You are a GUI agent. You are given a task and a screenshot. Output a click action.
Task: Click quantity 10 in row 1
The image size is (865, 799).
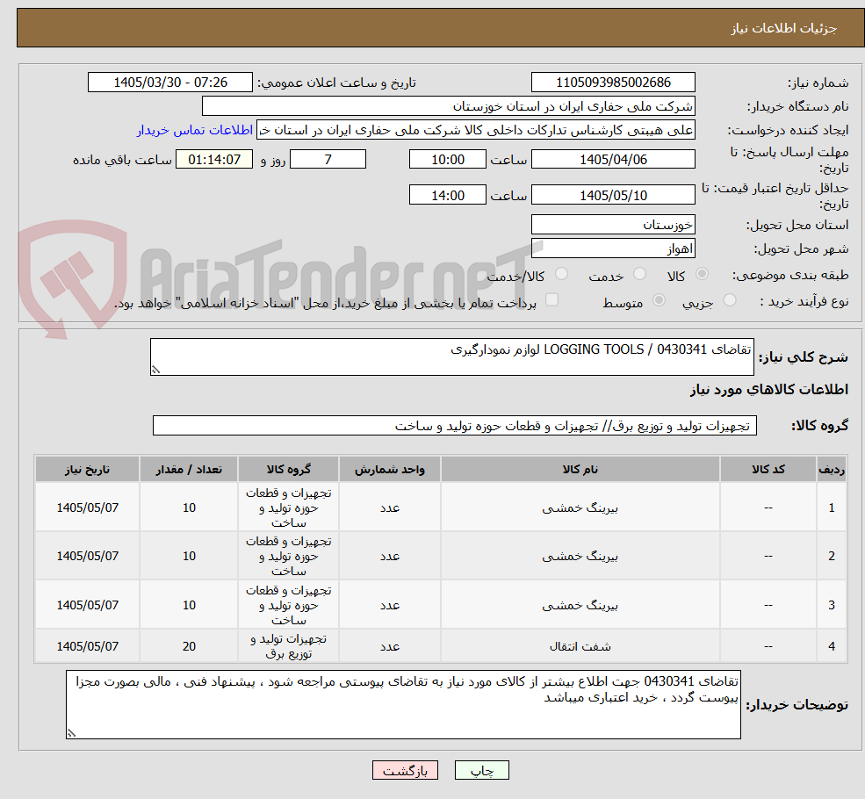(189, 507)
